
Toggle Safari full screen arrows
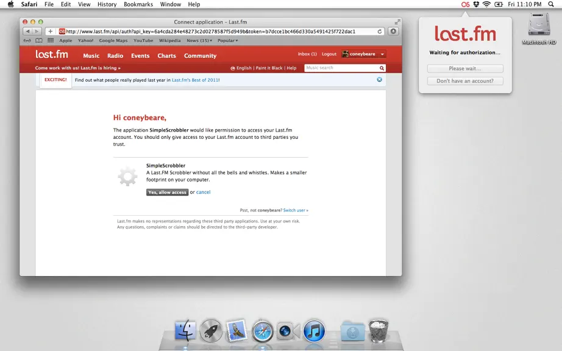397,22
